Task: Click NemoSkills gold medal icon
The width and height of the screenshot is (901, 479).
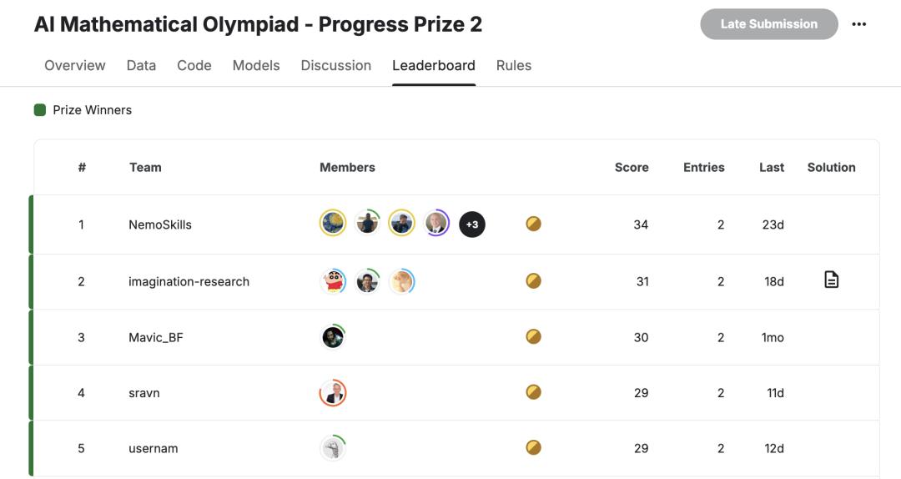Action: pos(534,224)
